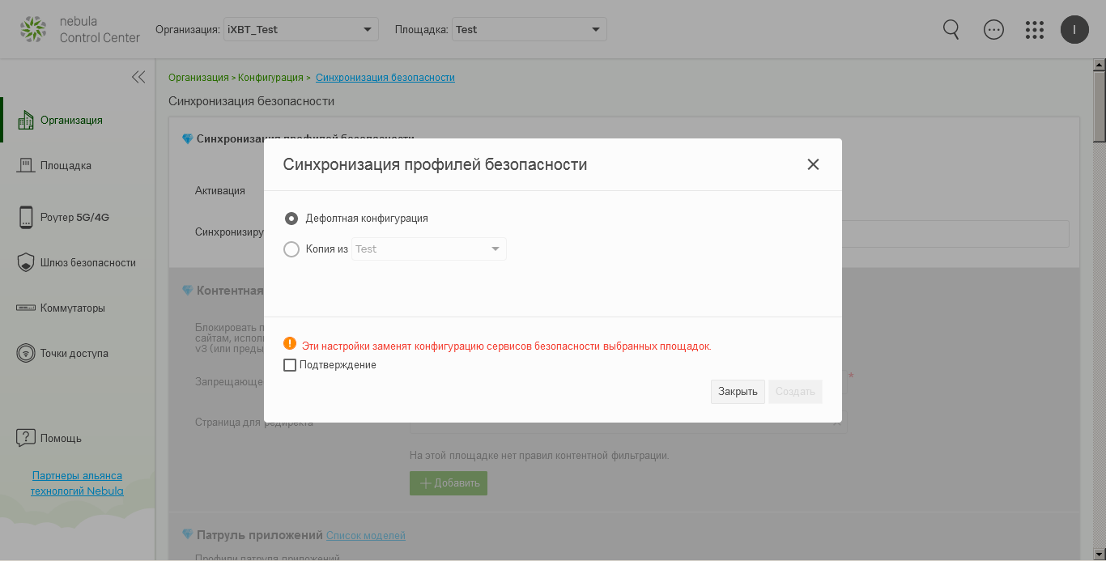1106x561 pixels.
Task: Click the Точки доступа Wi-Fi icon
Action: tap(26, 353)
